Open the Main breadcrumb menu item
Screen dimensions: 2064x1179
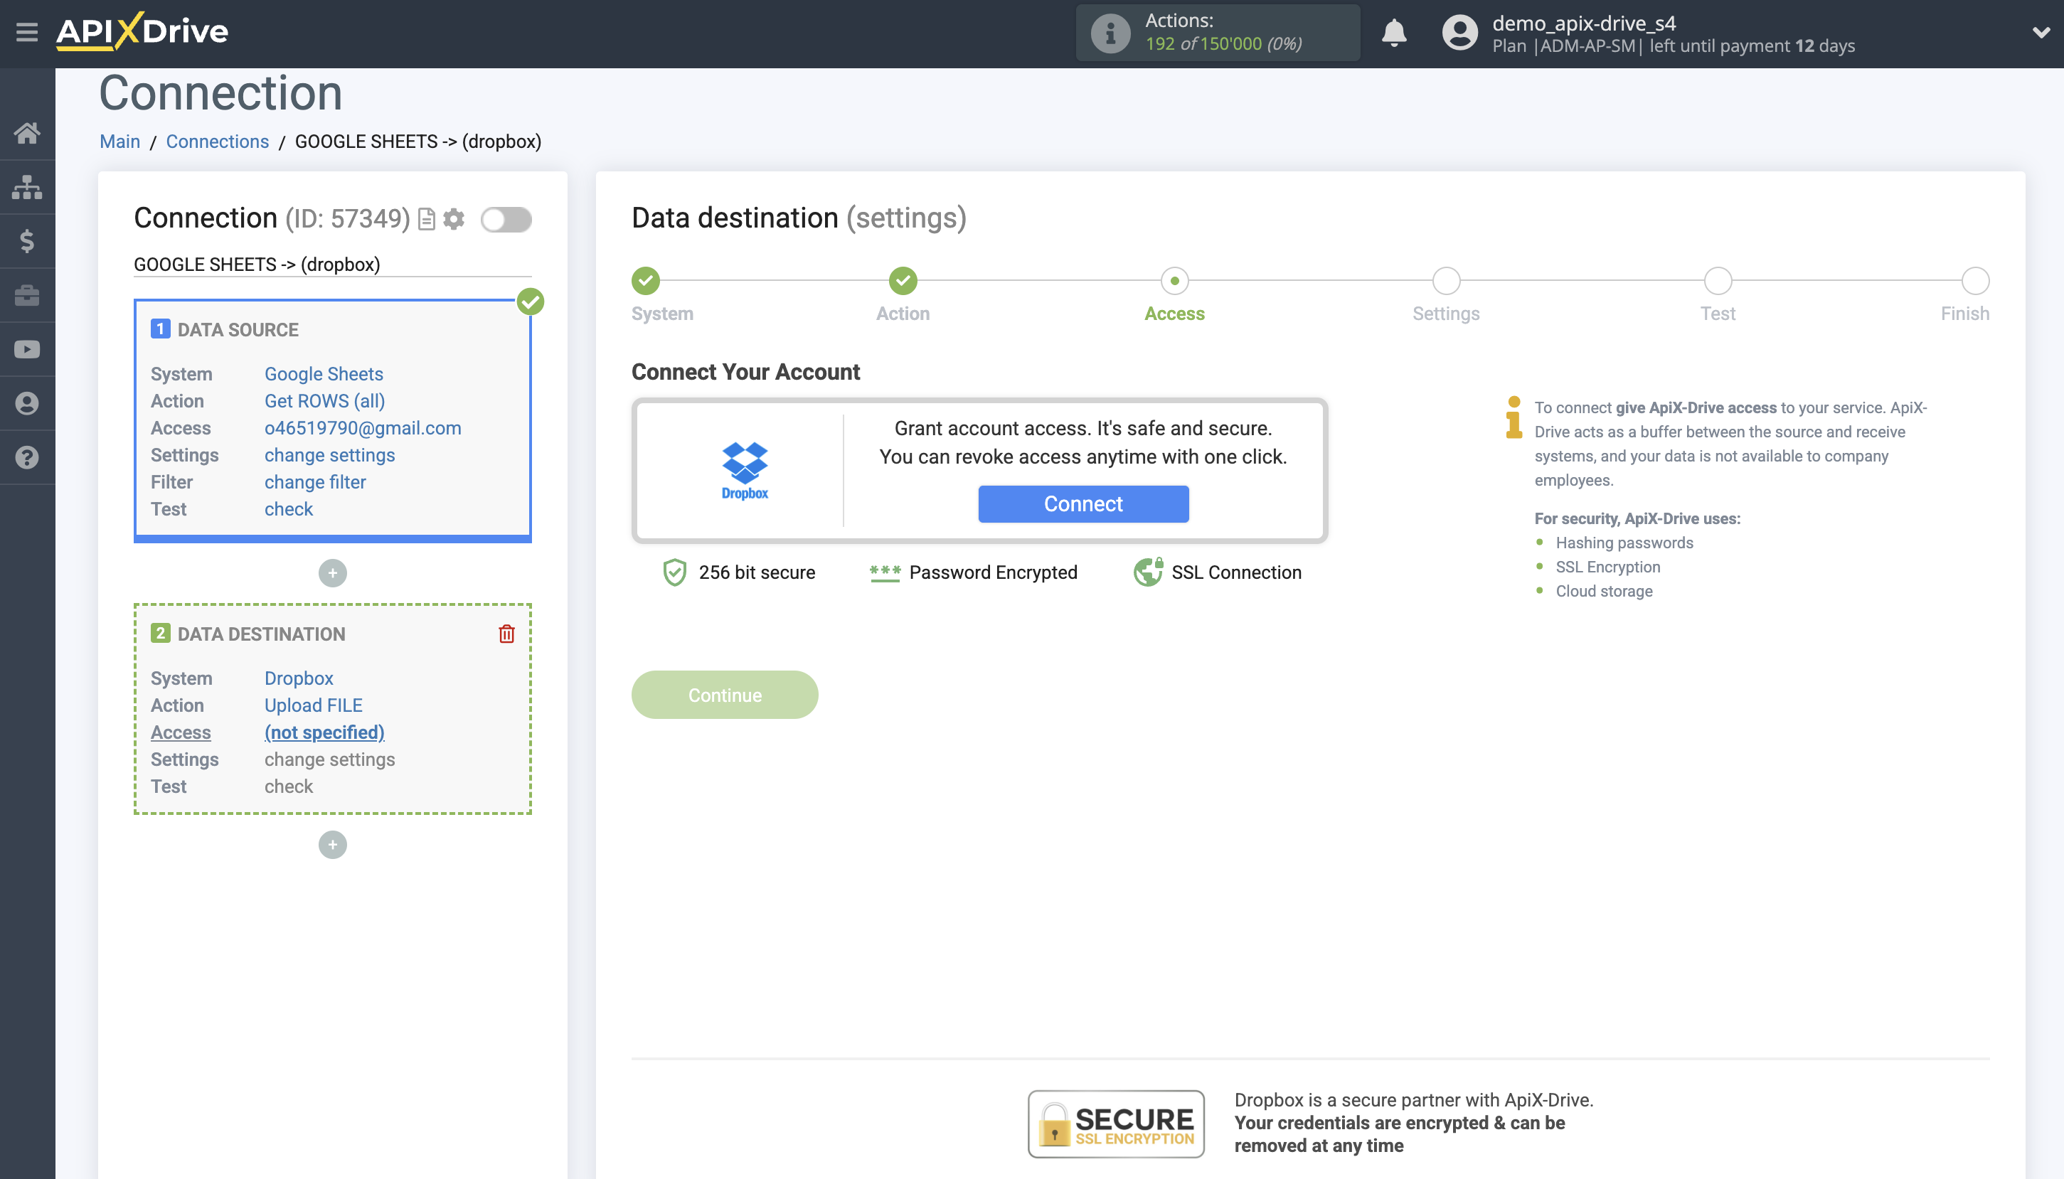click(119, 141)
